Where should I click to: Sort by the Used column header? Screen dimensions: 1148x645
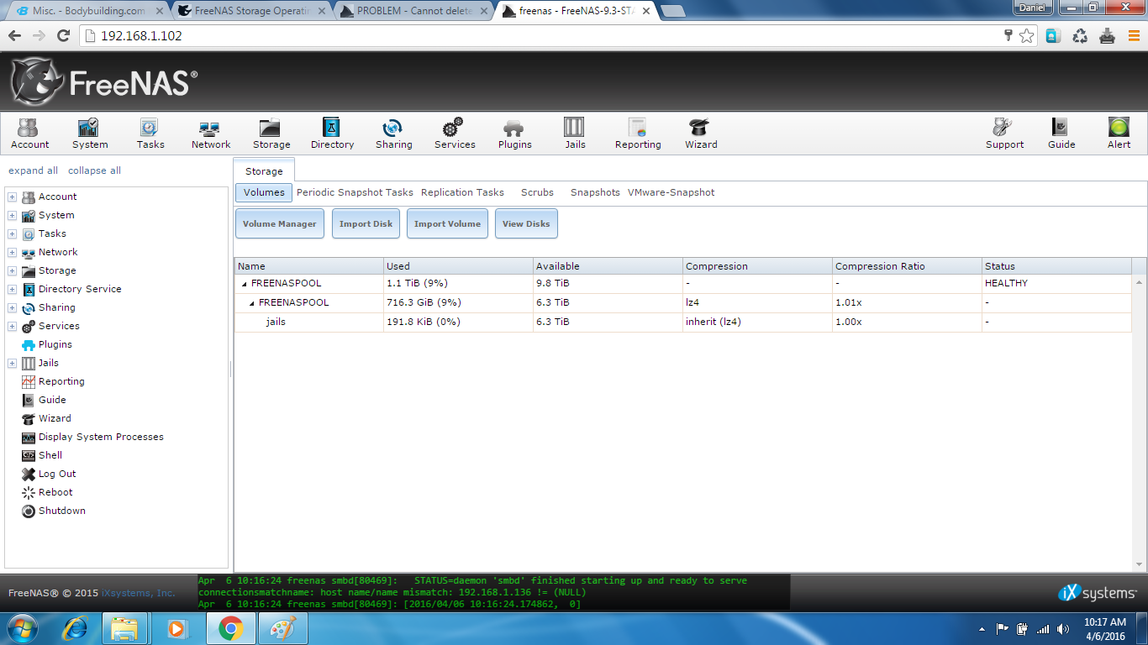[x=458, y=266]
